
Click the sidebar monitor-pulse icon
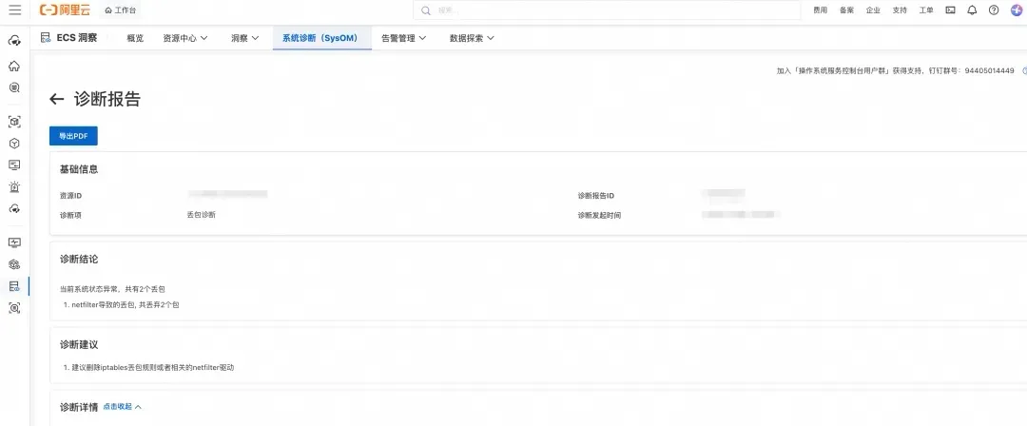coord(13,242)
